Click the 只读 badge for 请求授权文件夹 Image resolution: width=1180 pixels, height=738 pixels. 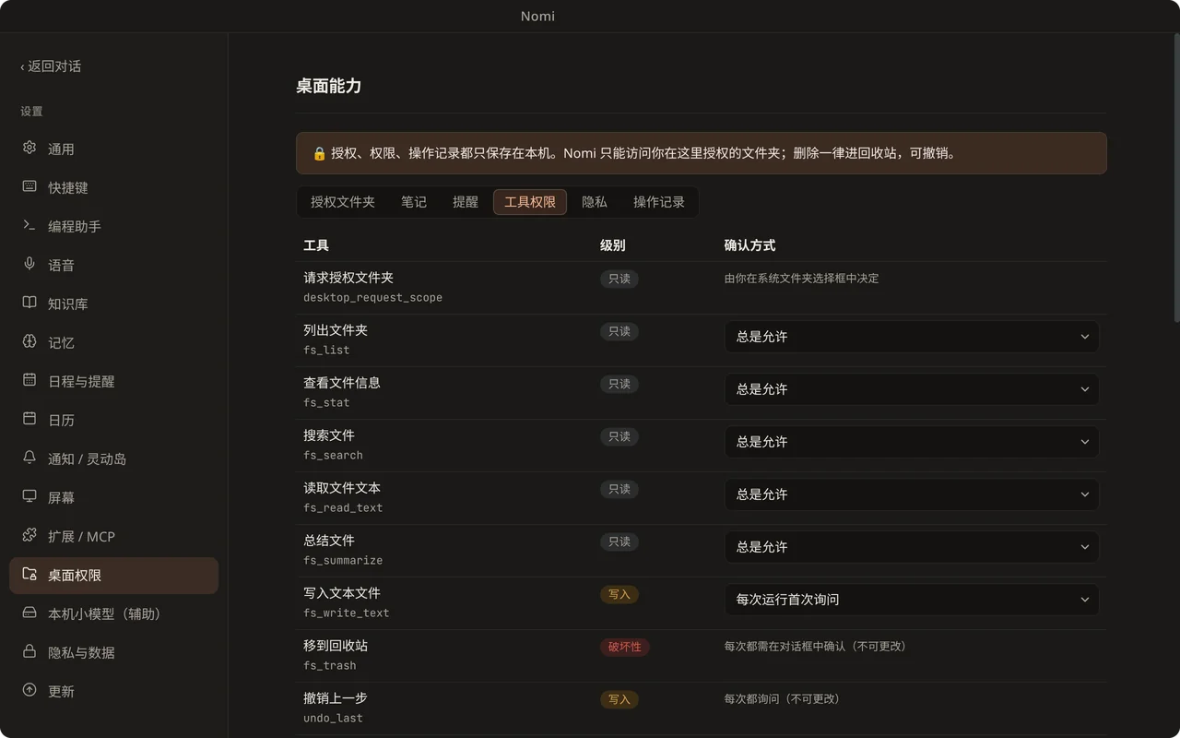619,279
